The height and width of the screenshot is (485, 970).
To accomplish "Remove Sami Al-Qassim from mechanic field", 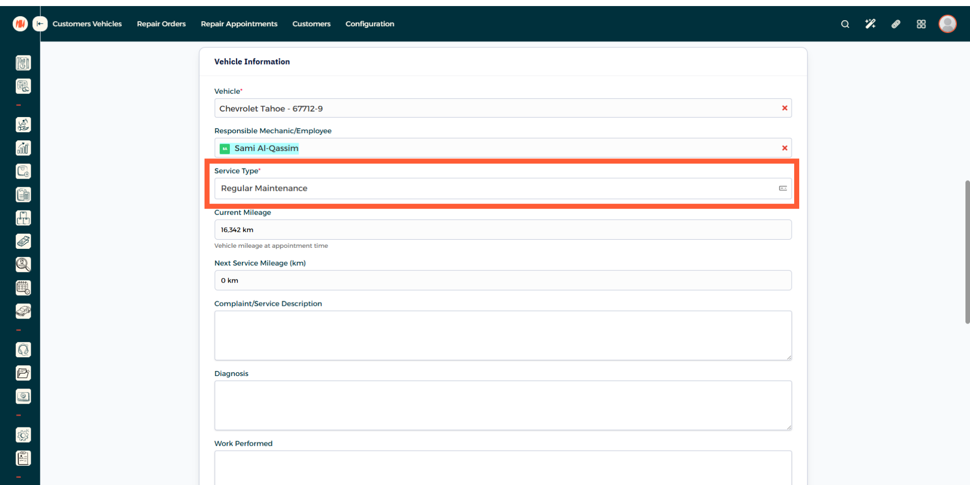I will coord(785,148).
